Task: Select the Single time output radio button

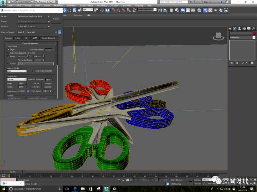Action: coord(8,50)
